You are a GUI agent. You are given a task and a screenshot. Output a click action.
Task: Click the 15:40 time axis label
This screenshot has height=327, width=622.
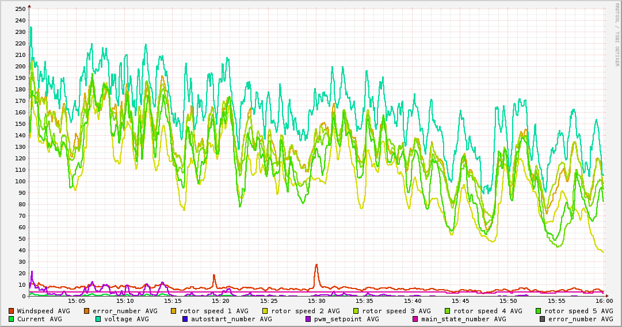pos(413,301)
